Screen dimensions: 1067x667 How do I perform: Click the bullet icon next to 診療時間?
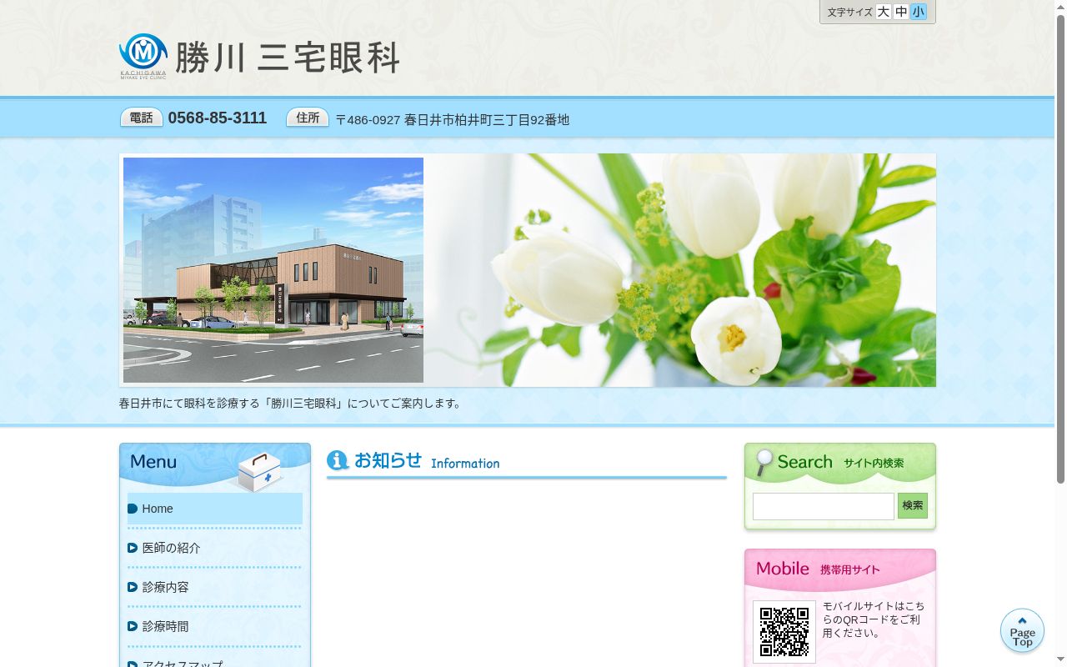tap(133, 626)
